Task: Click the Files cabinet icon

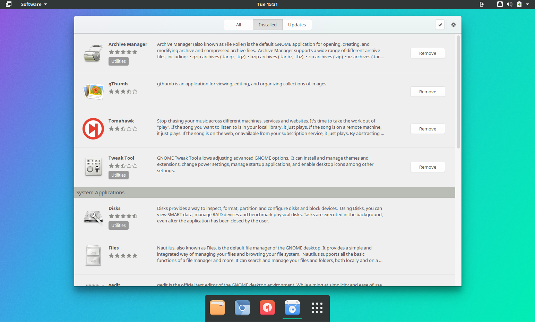Action: tap(93, 255)
